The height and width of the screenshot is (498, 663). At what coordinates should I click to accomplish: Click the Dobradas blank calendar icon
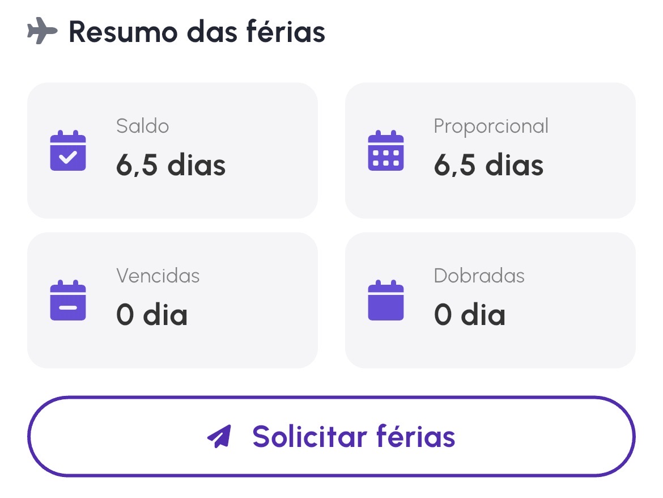pos(386,301)
